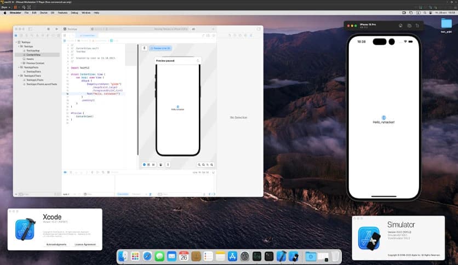Open Safari from the Dock
This screenshot has height=265, width=458.
[147, 257]
